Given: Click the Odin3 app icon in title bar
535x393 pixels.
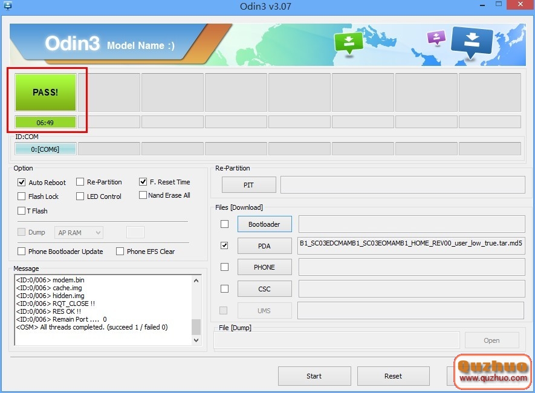Looking at the screenshot, I should tap(7, 6).
